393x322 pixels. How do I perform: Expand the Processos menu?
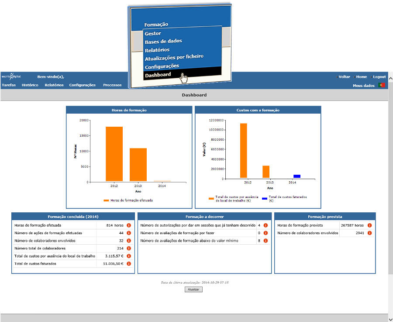(x=112, y=85)
